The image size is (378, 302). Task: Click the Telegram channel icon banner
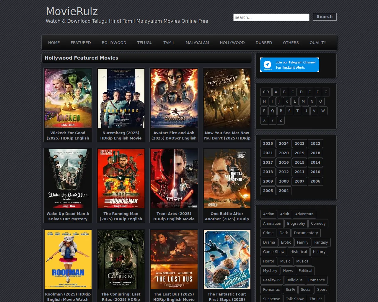point(289,65)
